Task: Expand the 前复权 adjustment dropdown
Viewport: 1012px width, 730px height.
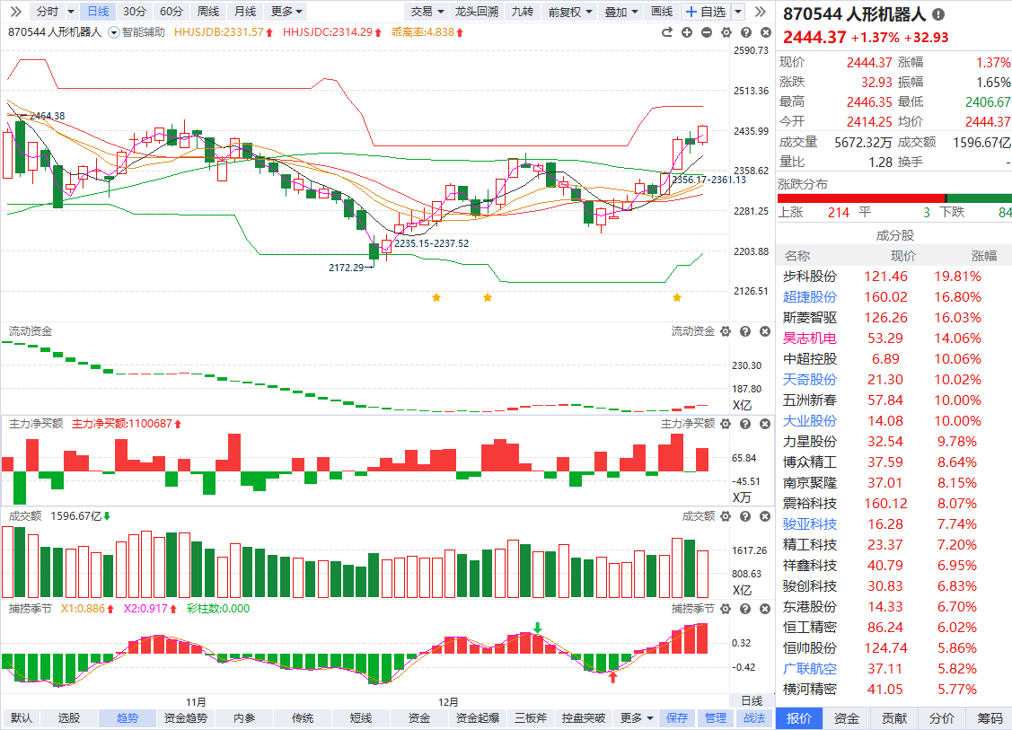Action: pyautogui.click(x=570, y=12)
